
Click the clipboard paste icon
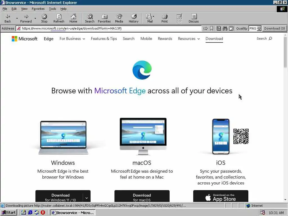click(231, 28)
